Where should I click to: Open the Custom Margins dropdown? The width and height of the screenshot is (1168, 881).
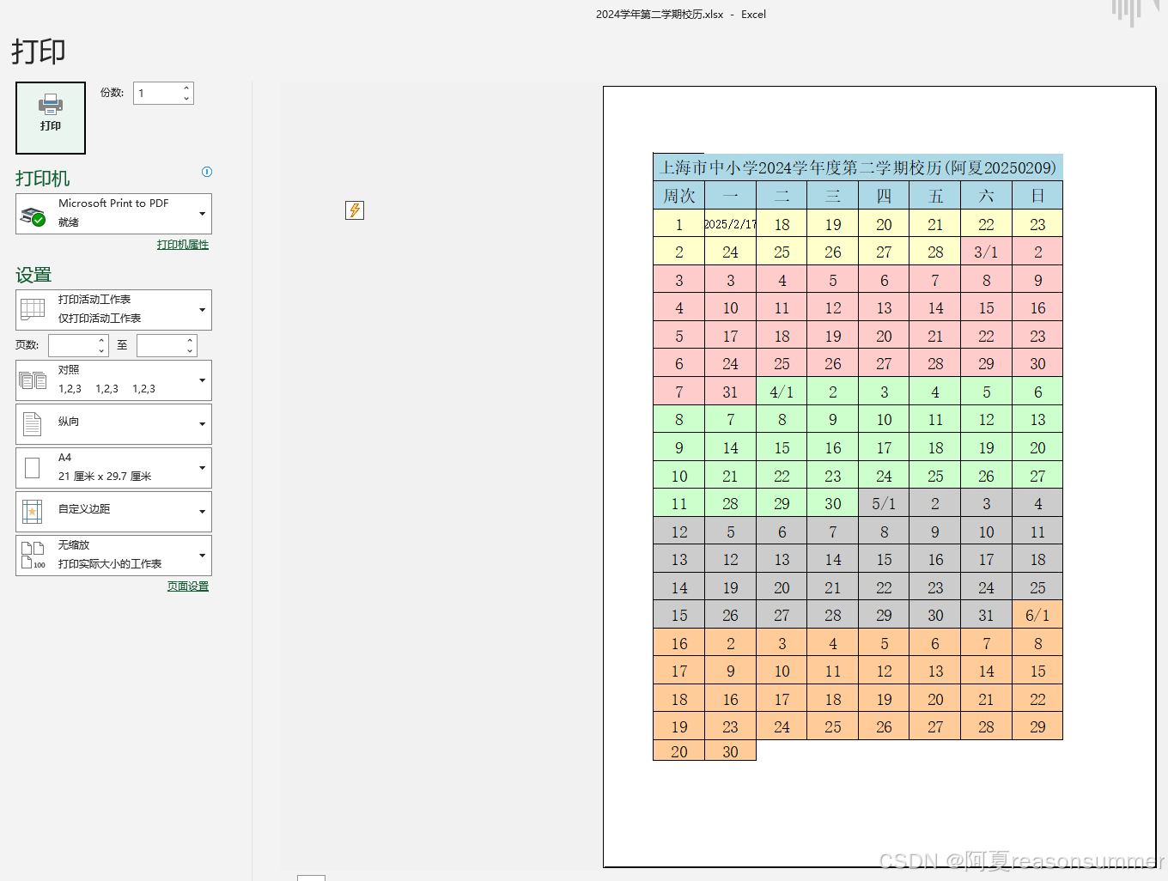click(x=113, y=512)
